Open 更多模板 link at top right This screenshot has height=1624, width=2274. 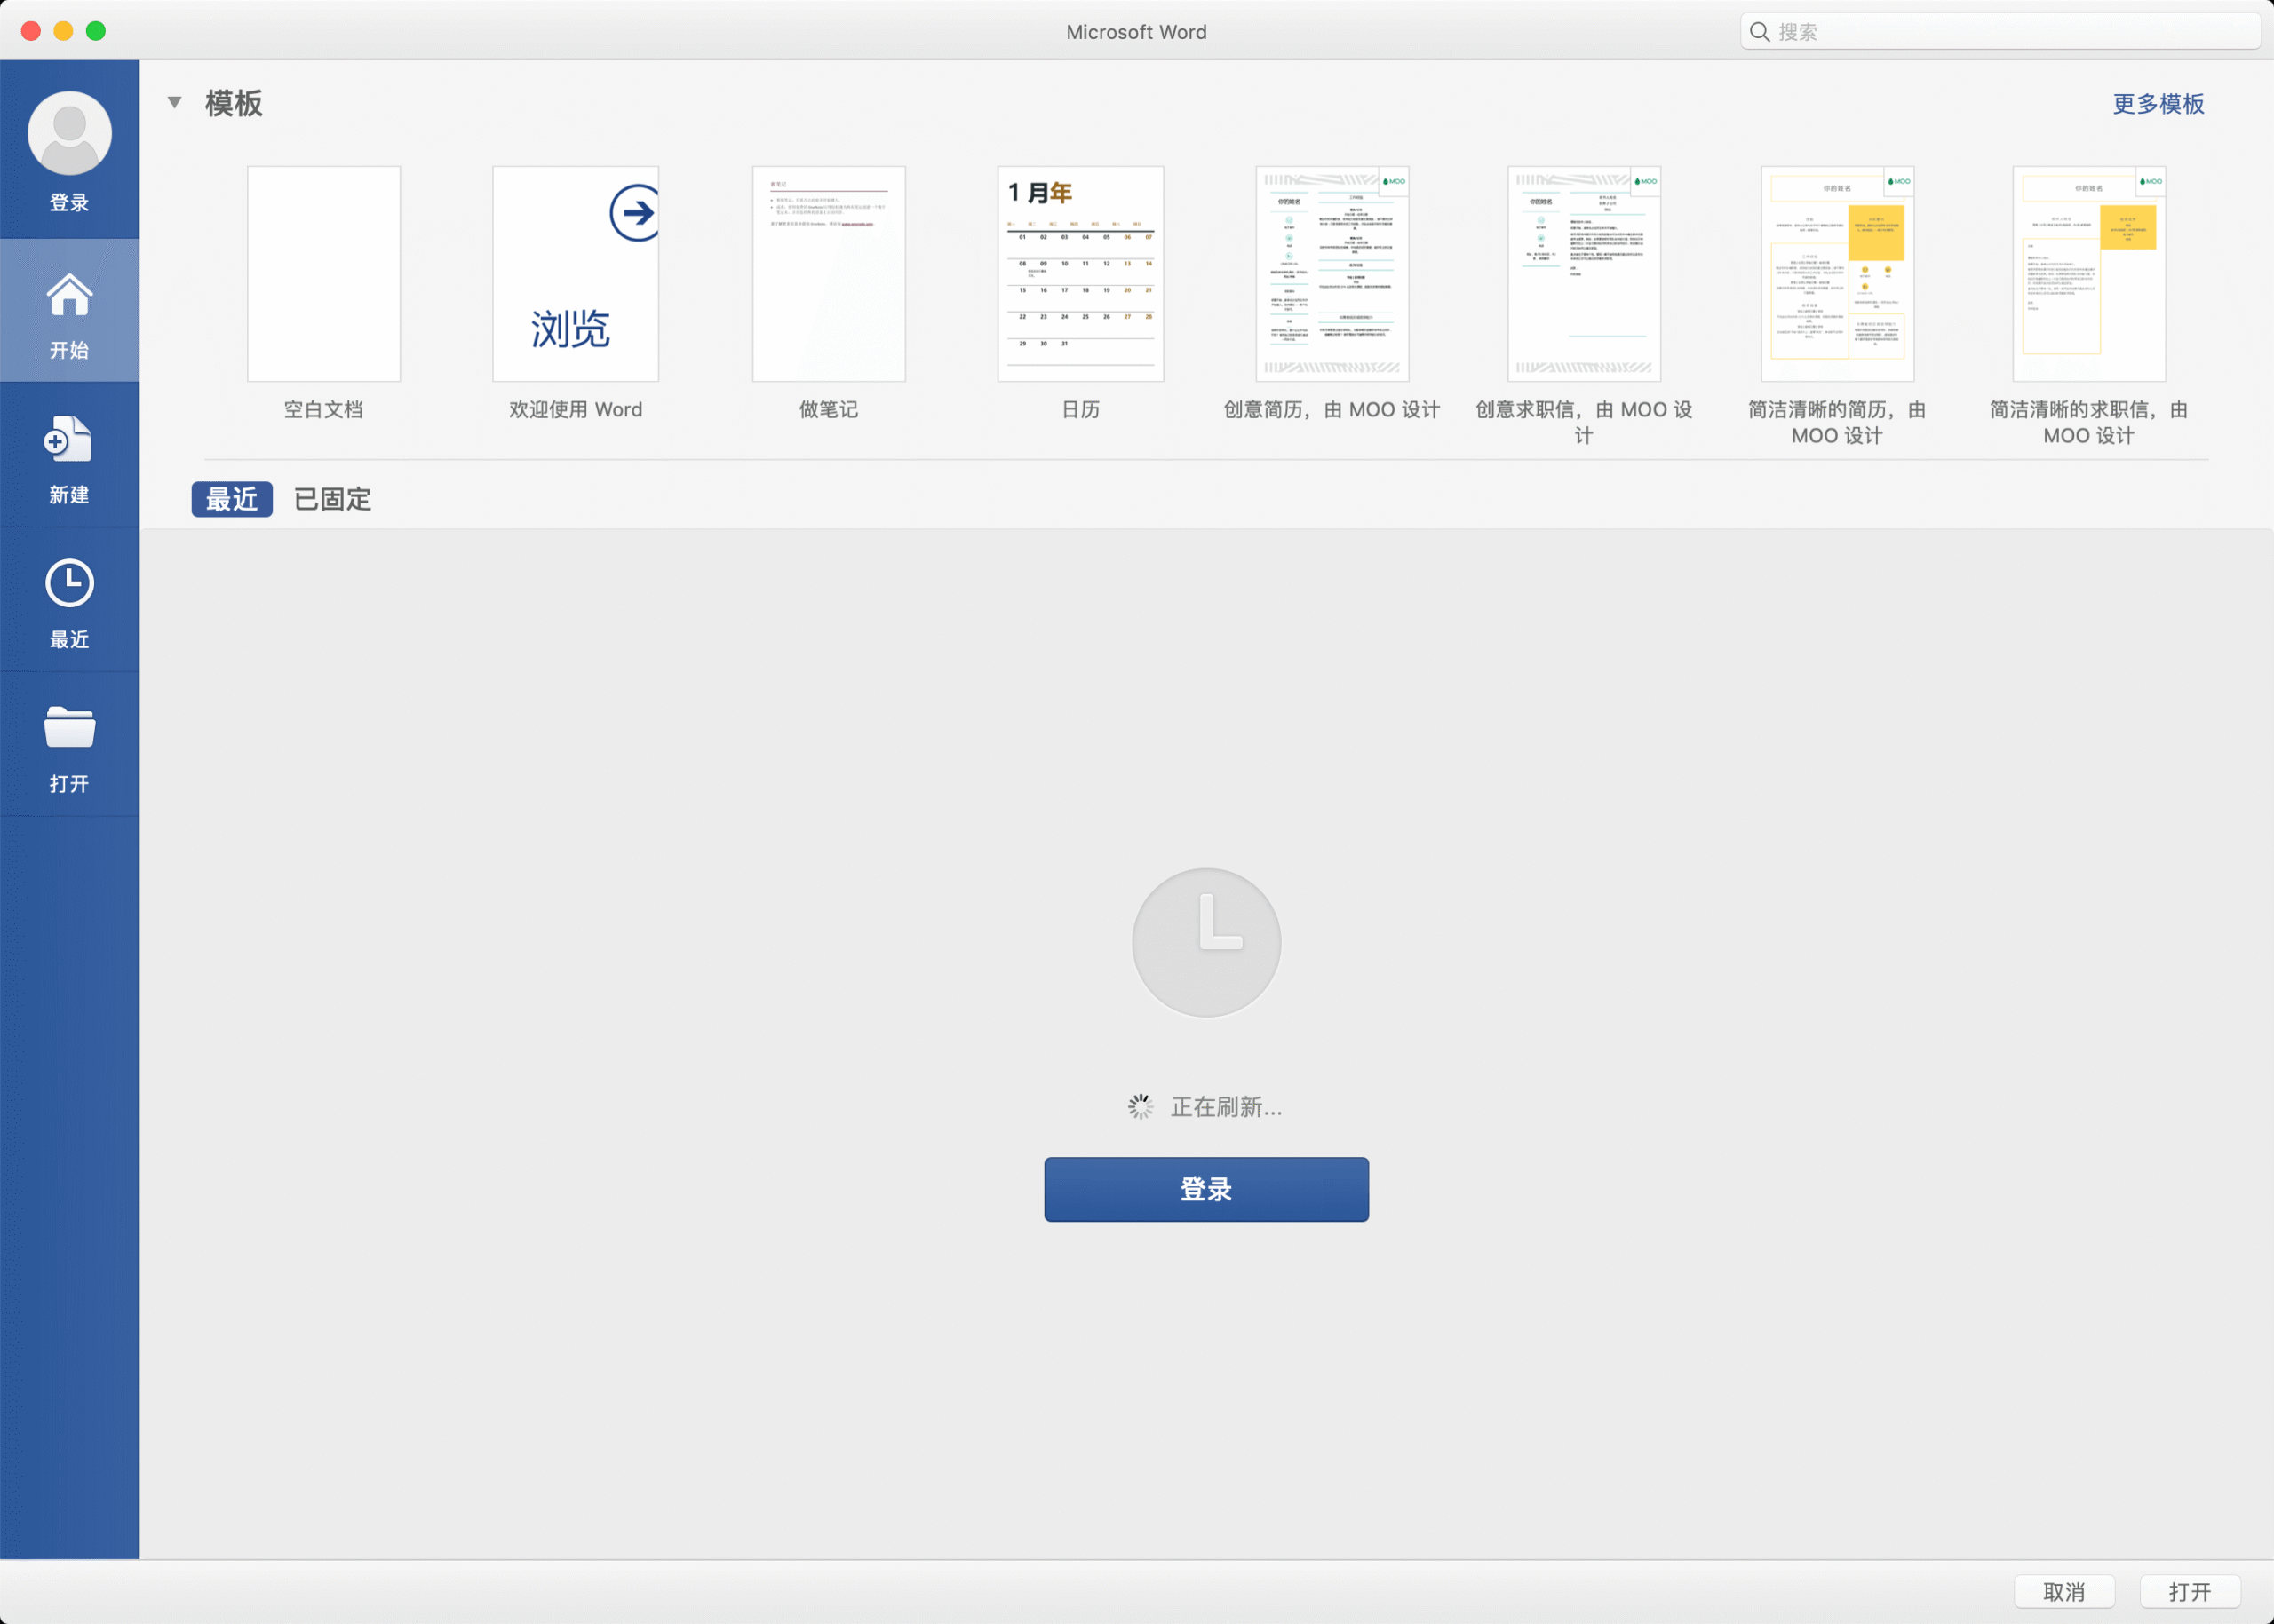click(x=2157, y=104)
